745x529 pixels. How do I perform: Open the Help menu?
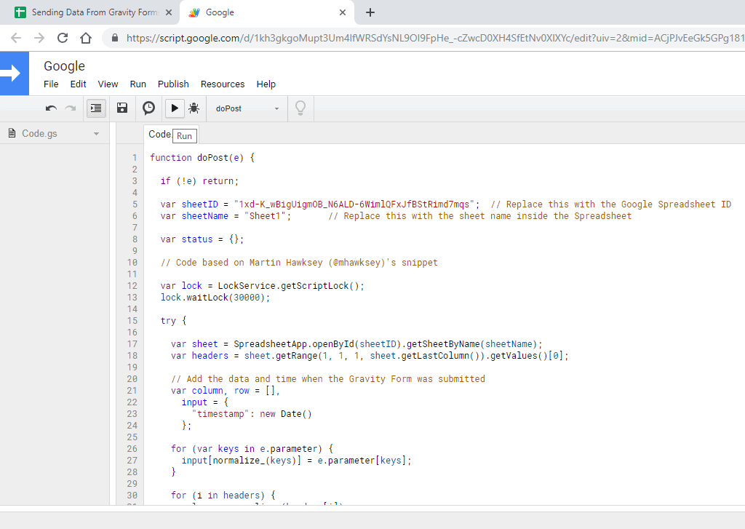point(266,84)
